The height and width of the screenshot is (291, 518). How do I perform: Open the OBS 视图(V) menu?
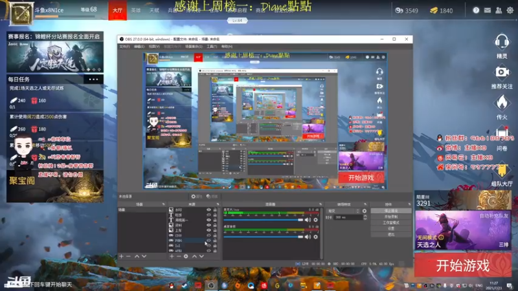tap(154, 47)
